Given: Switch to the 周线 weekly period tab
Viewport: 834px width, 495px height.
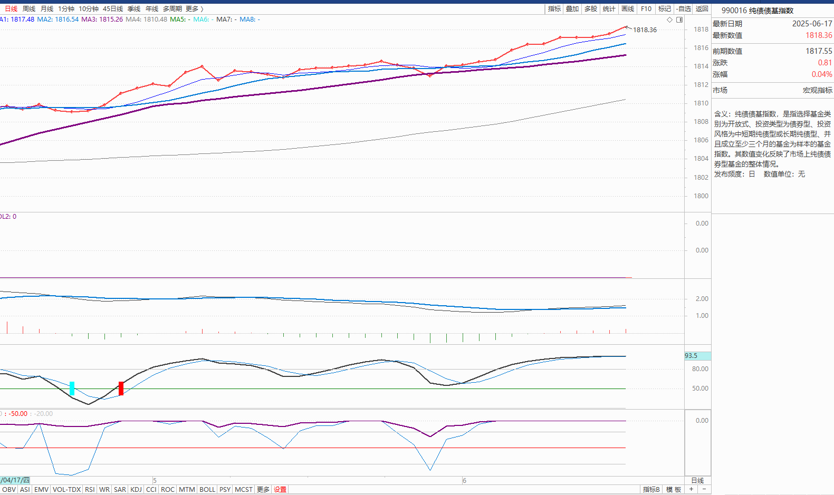Looking at the screenshot, I should point(29,9).
